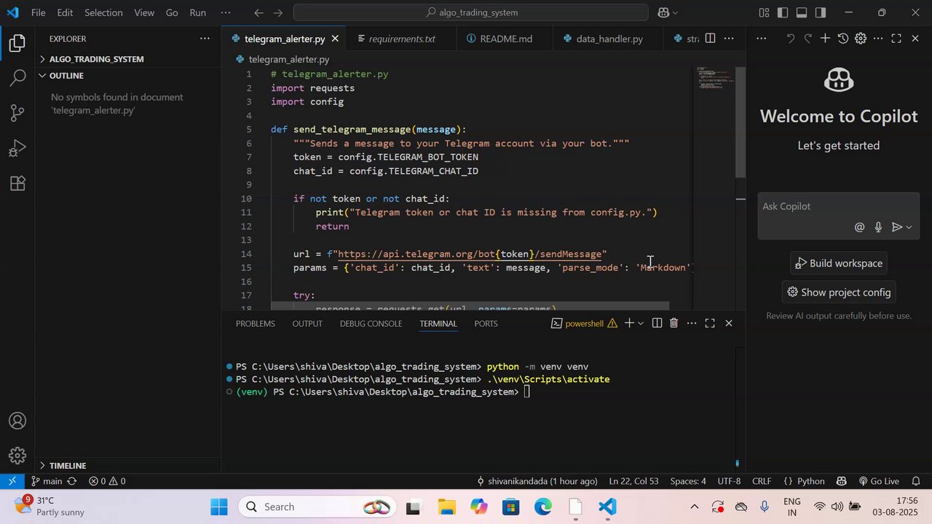Click the editor vertical scrollbar thumb

pyautogui.click(x=741, y=122)
